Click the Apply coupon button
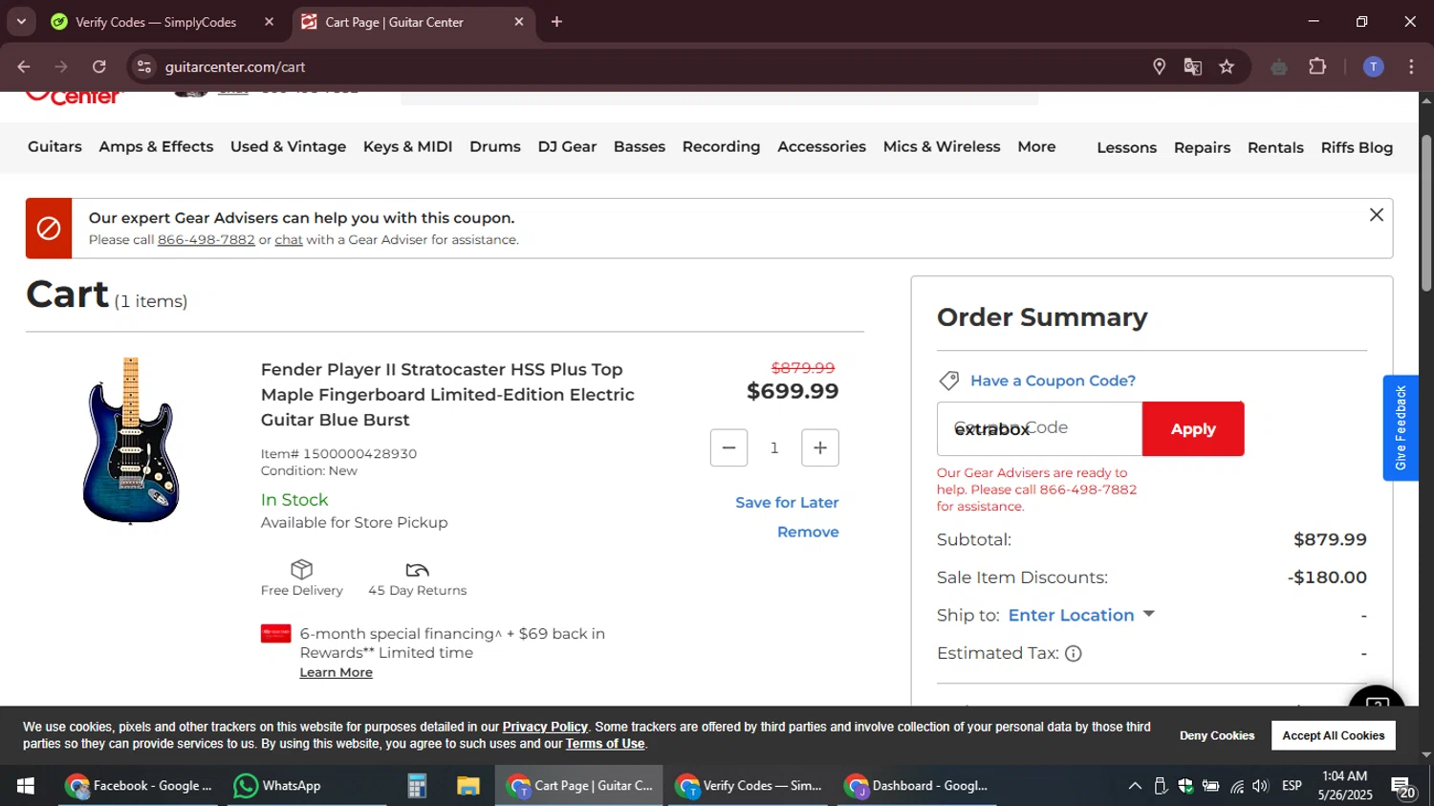 (x=1193, y=428)
